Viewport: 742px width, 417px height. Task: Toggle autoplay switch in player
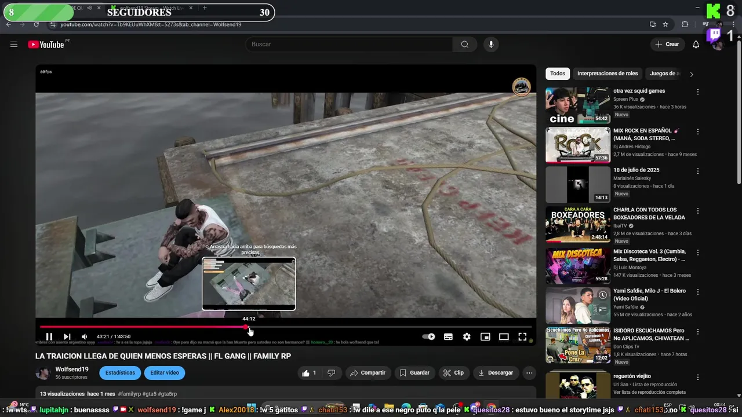(x=429, y=336)
